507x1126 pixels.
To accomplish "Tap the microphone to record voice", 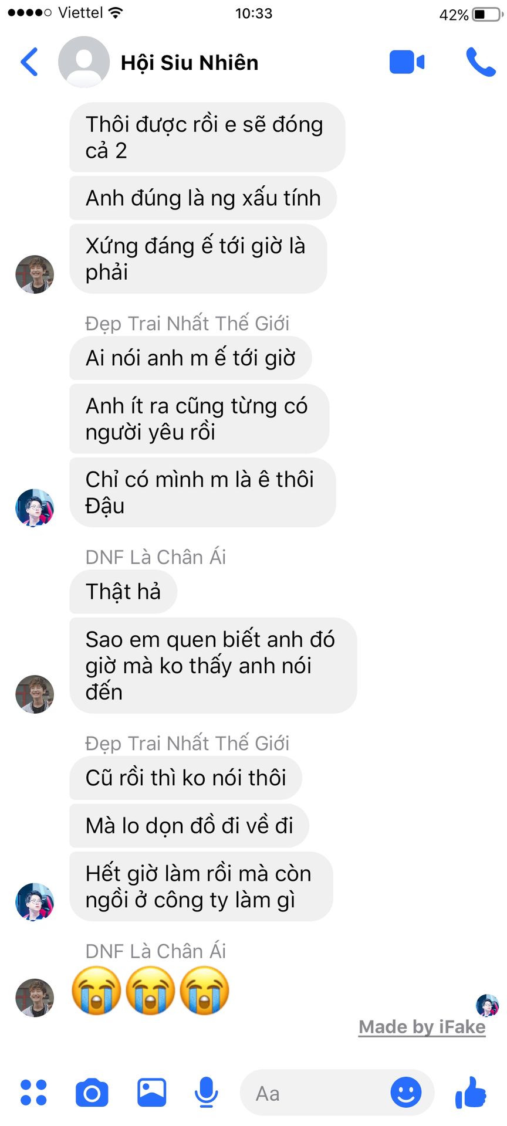I will point(206,1093).
